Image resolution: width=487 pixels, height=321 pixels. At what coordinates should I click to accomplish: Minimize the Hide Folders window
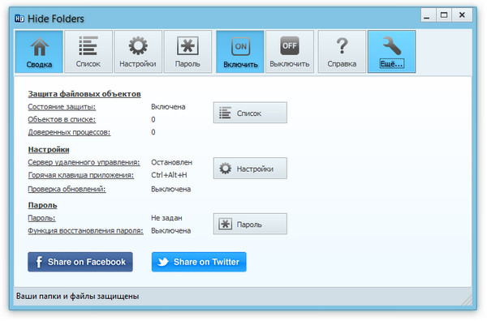pos(429,15)
